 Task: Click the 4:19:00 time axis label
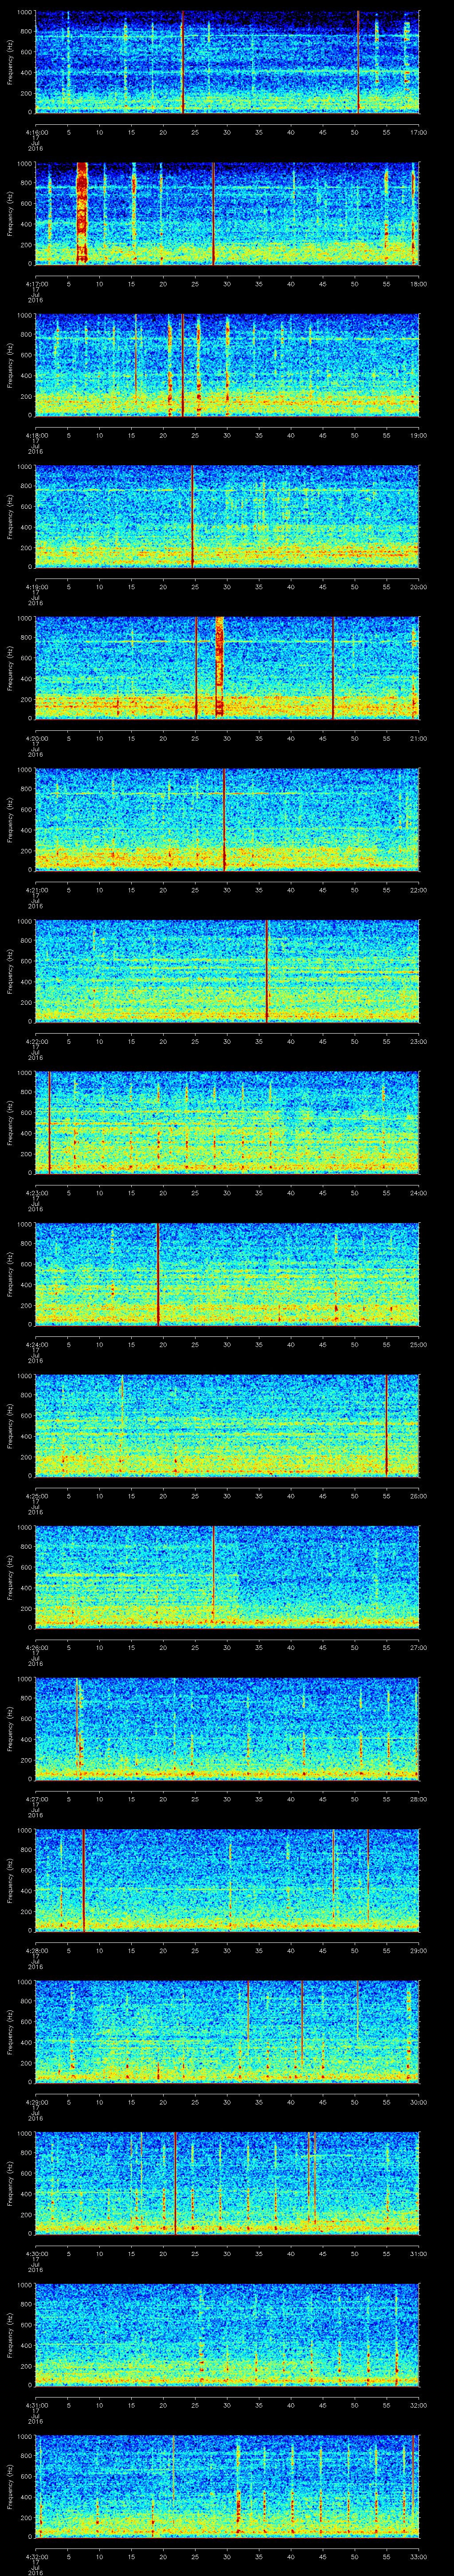tap(36, 586)
